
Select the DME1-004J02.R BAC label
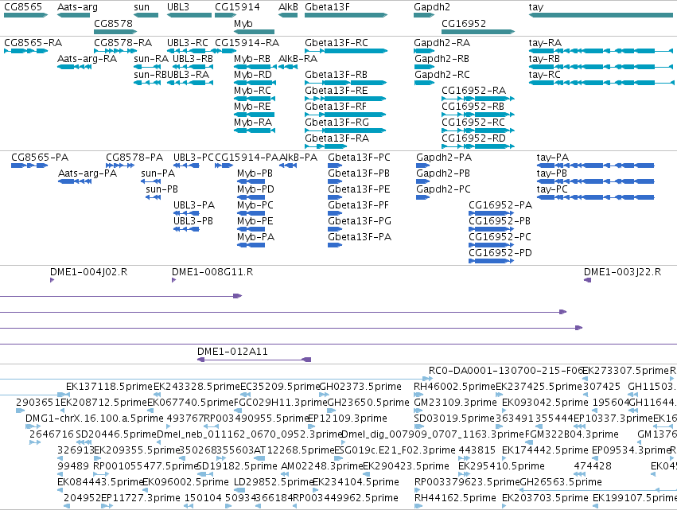click(88, 272)
